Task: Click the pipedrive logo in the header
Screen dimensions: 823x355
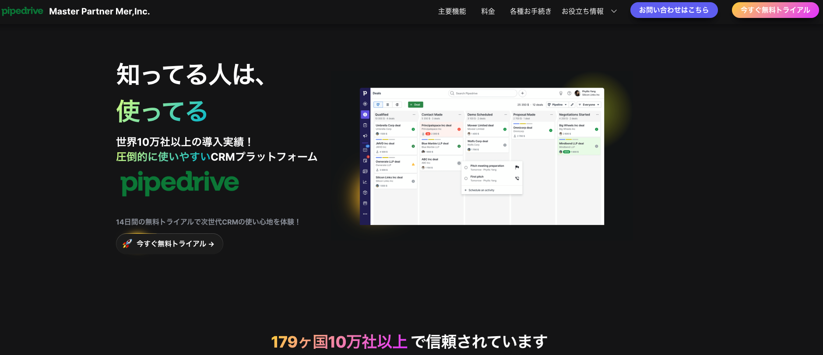Action: (x=22, y=11)
